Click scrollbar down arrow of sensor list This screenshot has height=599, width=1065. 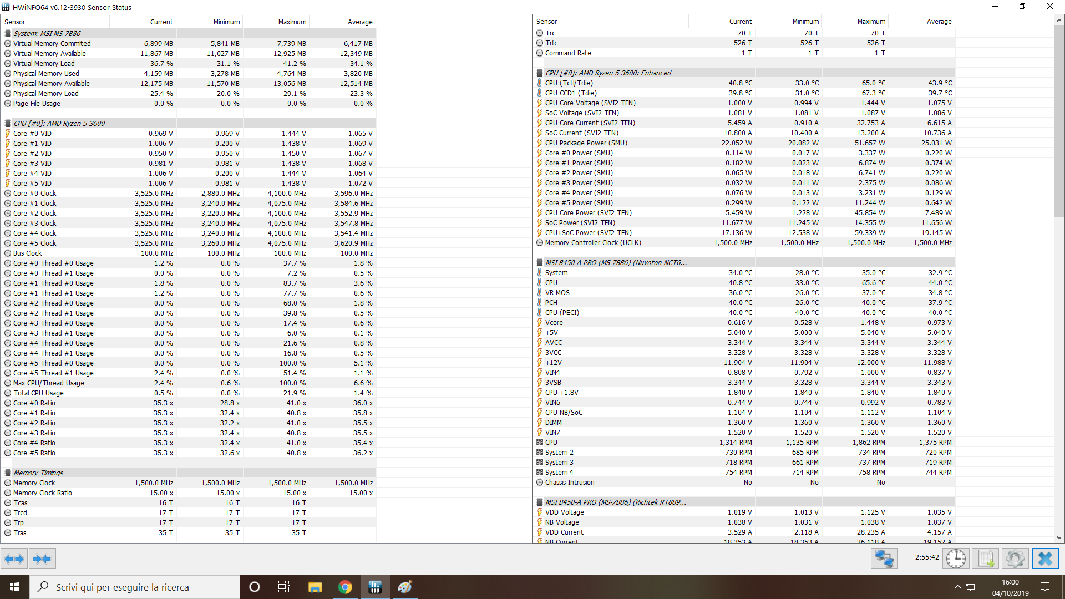click(x=1059, y=538)
